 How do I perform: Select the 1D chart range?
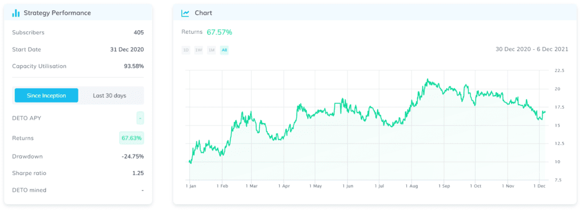click(186, 50)
